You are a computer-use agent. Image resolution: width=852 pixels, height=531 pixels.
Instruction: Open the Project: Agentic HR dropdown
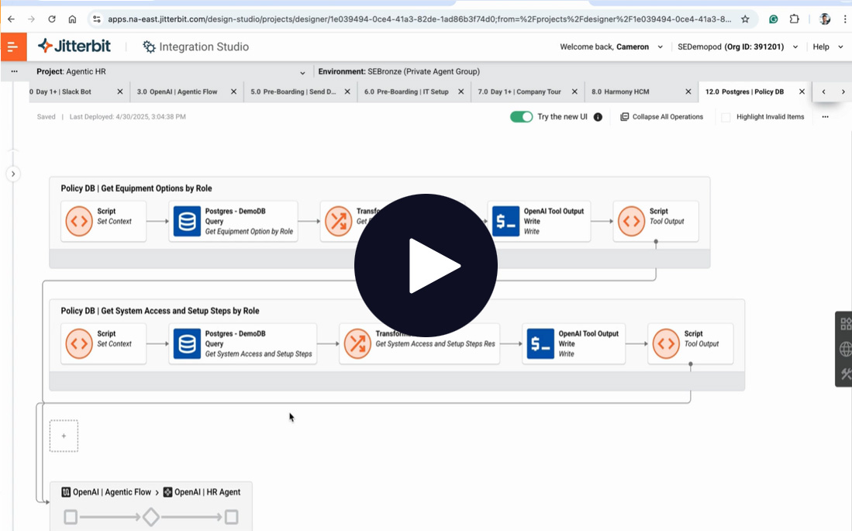(302, 71)
